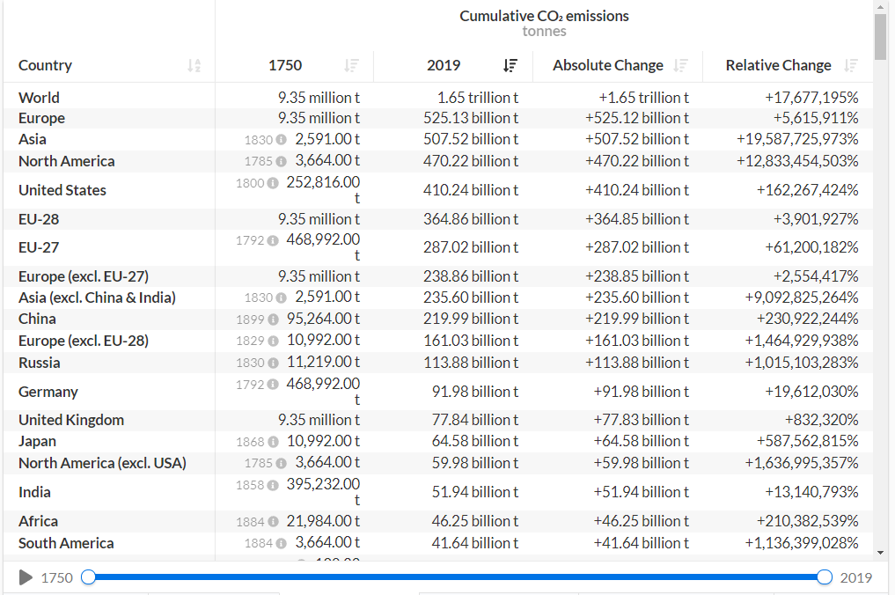
Task: Sort table by Country column icon
Action: [194, 66]
